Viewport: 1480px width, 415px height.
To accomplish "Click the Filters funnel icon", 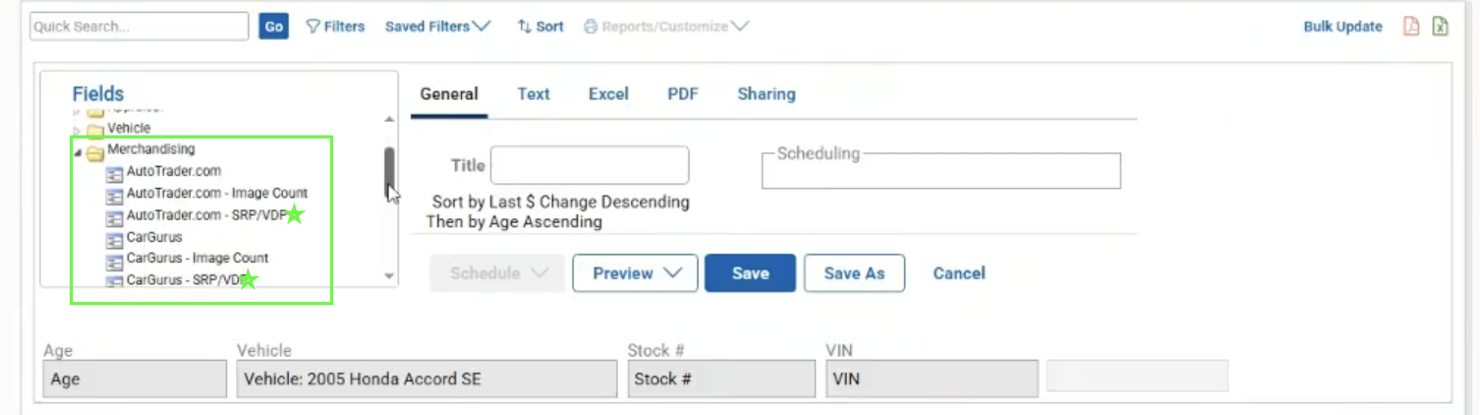I will click(x=313, y=27).
